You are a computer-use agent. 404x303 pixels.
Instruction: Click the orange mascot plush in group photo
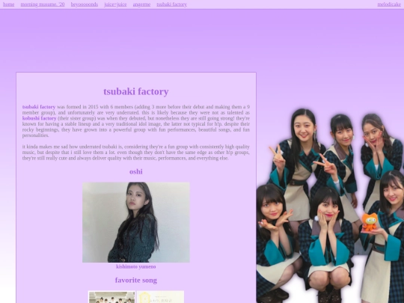(x=370, y=222)
